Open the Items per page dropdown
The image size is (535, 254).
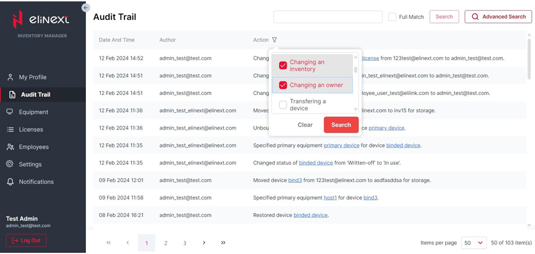pos(474,242)
